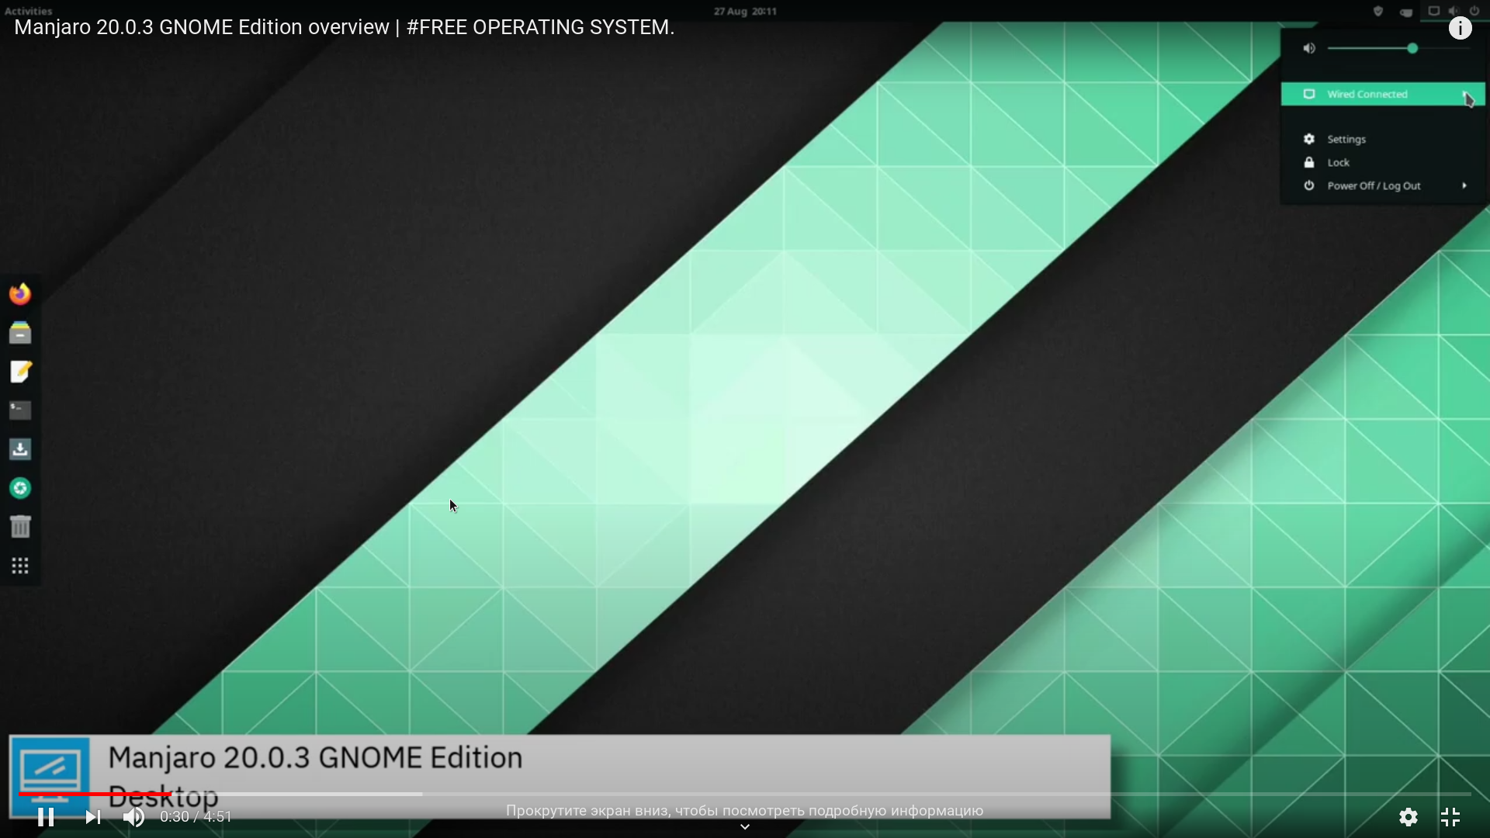Open the software installer download icon

coord(20,449)
